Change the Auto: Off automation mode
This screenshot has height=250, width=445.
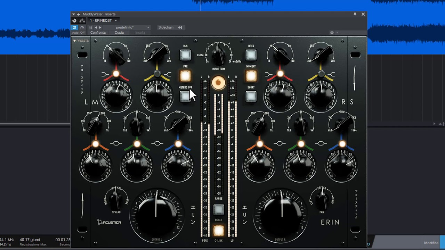[x=78, y=33]
